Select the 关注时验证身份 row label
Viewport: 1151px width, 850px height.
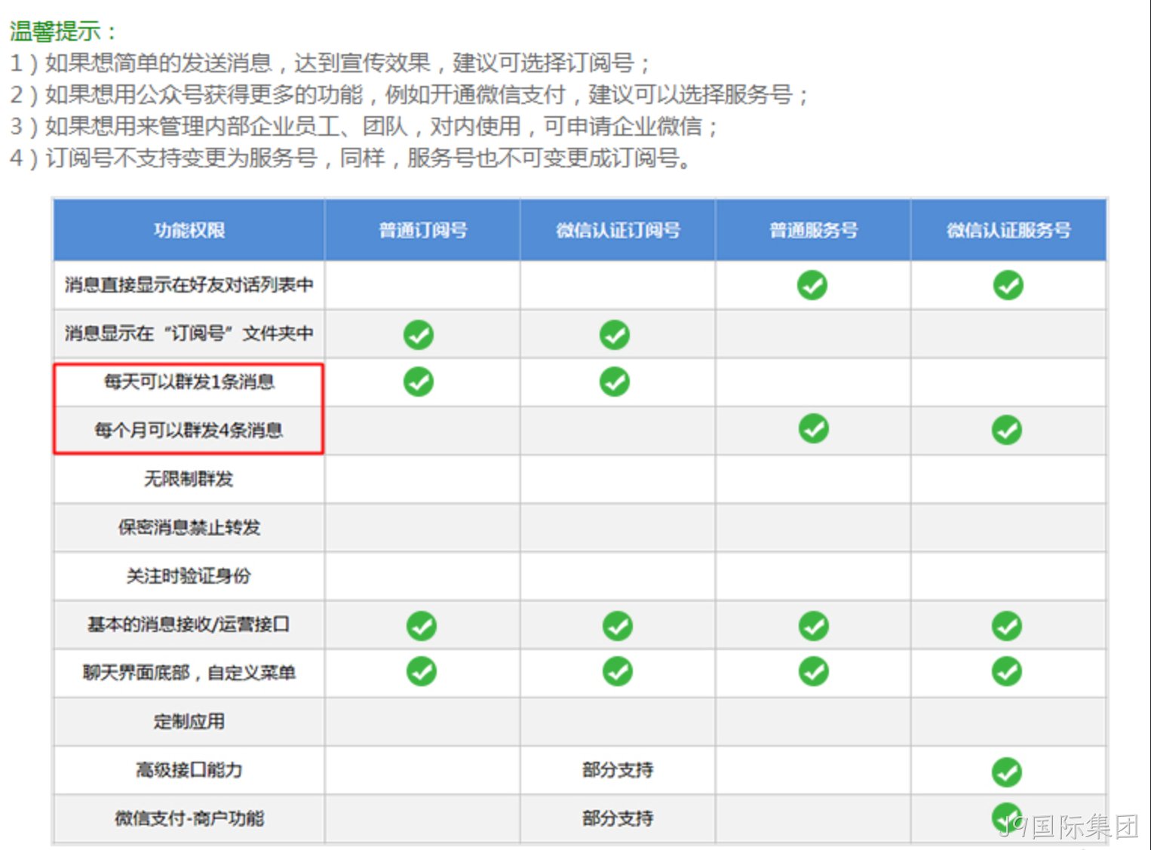[x=189, y=576]
